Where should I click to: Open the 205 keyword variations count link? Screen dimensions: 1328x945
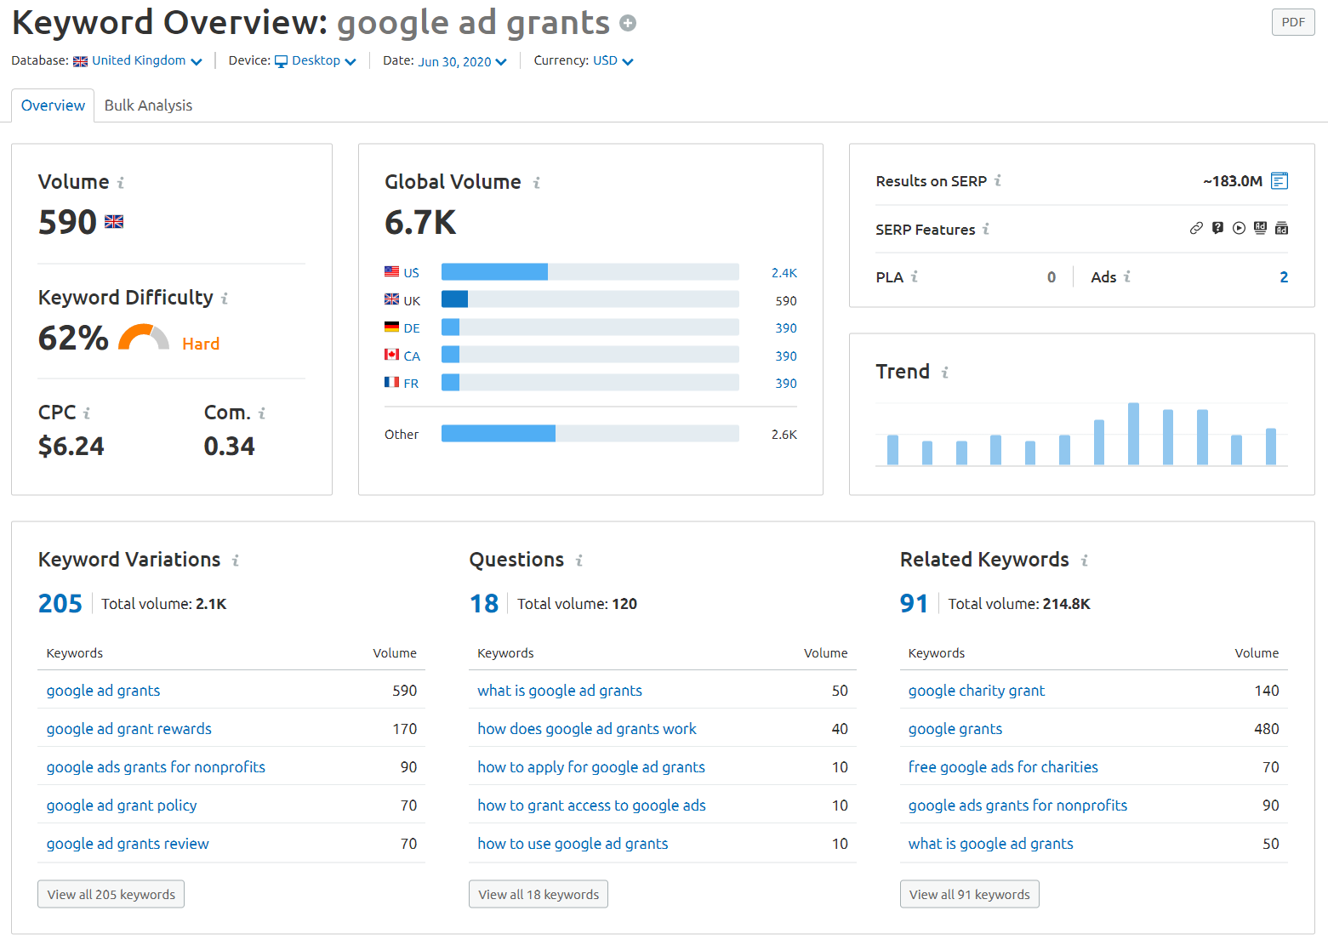60,604
